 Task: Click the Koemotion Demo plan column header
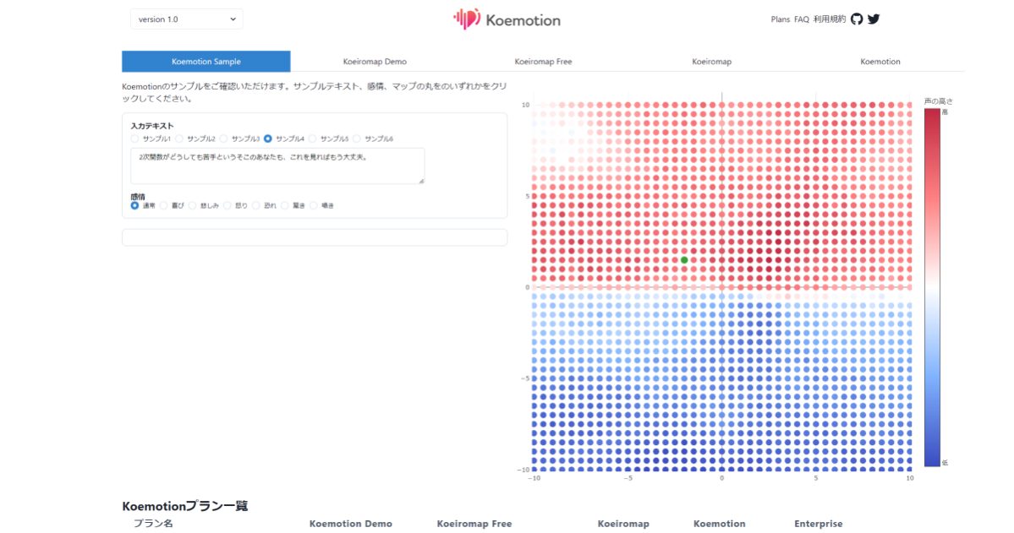[x=350, y=524]
